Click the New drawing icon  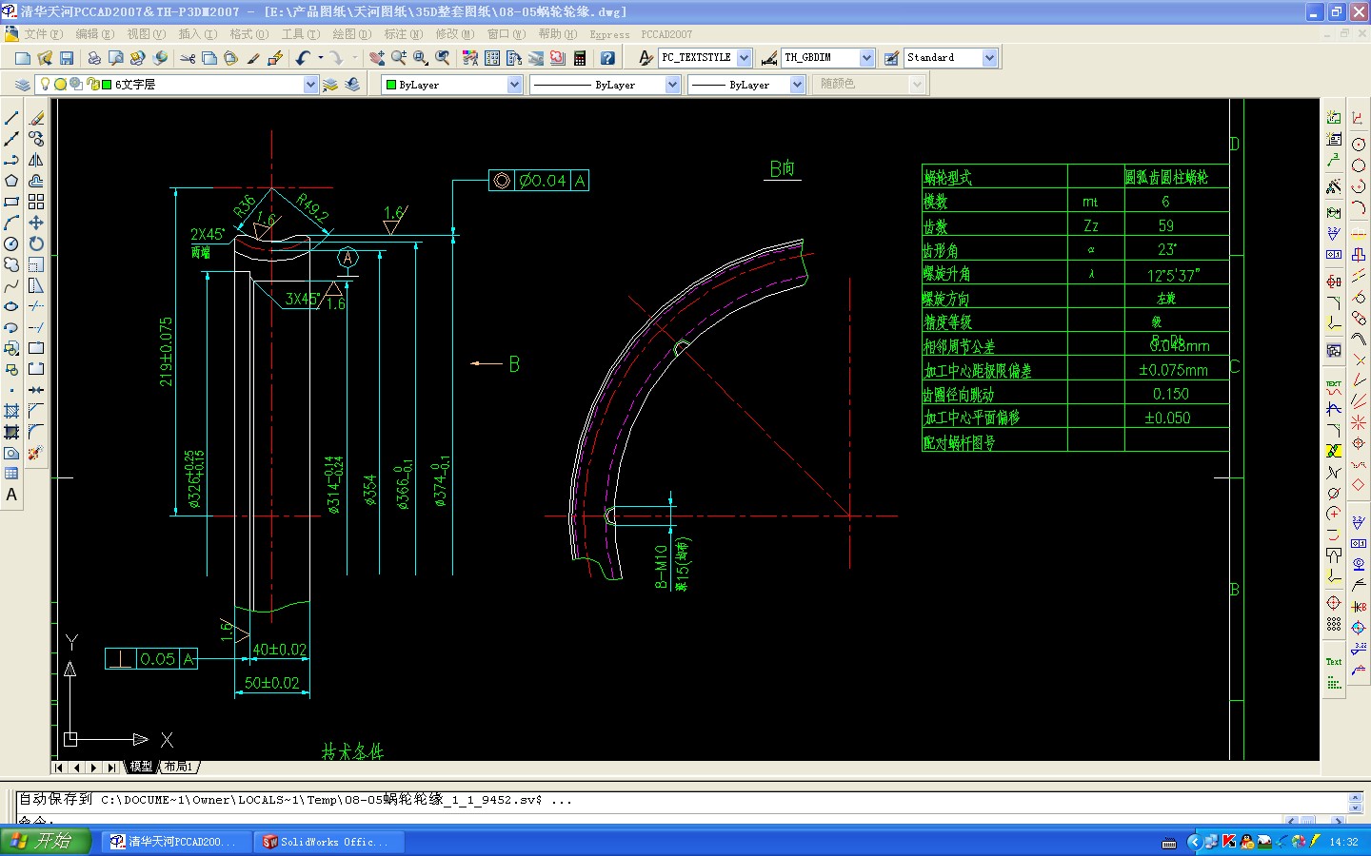pos(23,58)
